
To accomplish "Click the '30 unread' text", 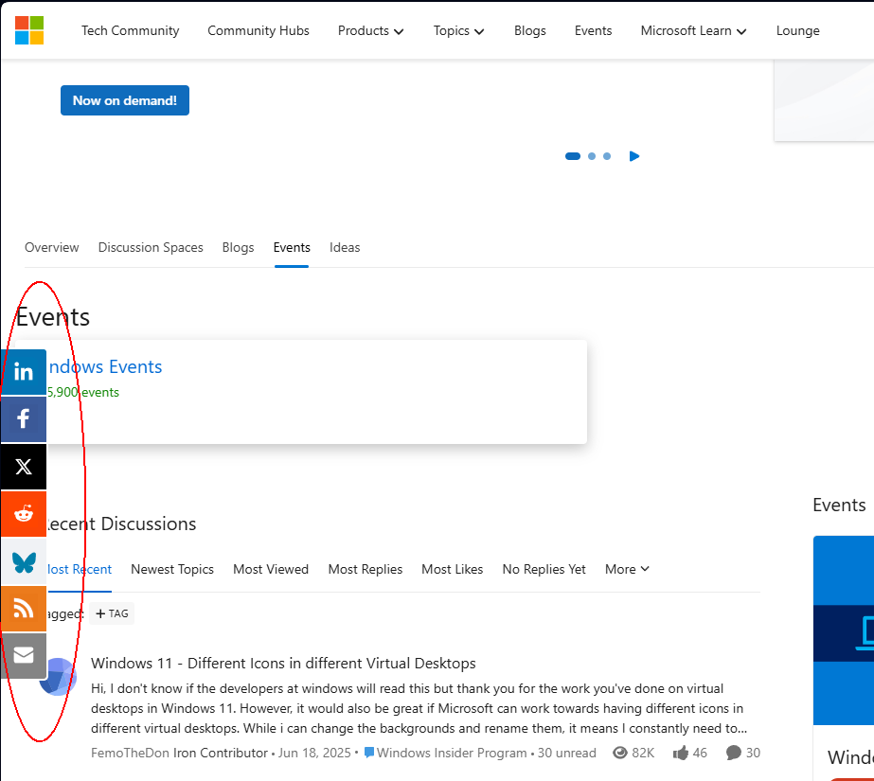I will (567, 754).
